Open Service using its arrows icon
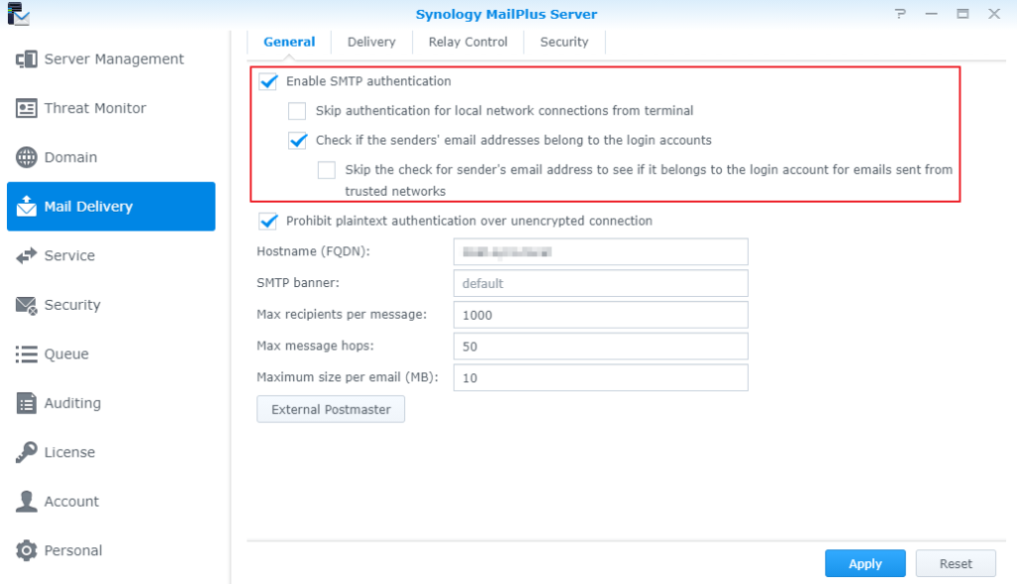This screenshot has width=1017, height=584. (27, 255)
